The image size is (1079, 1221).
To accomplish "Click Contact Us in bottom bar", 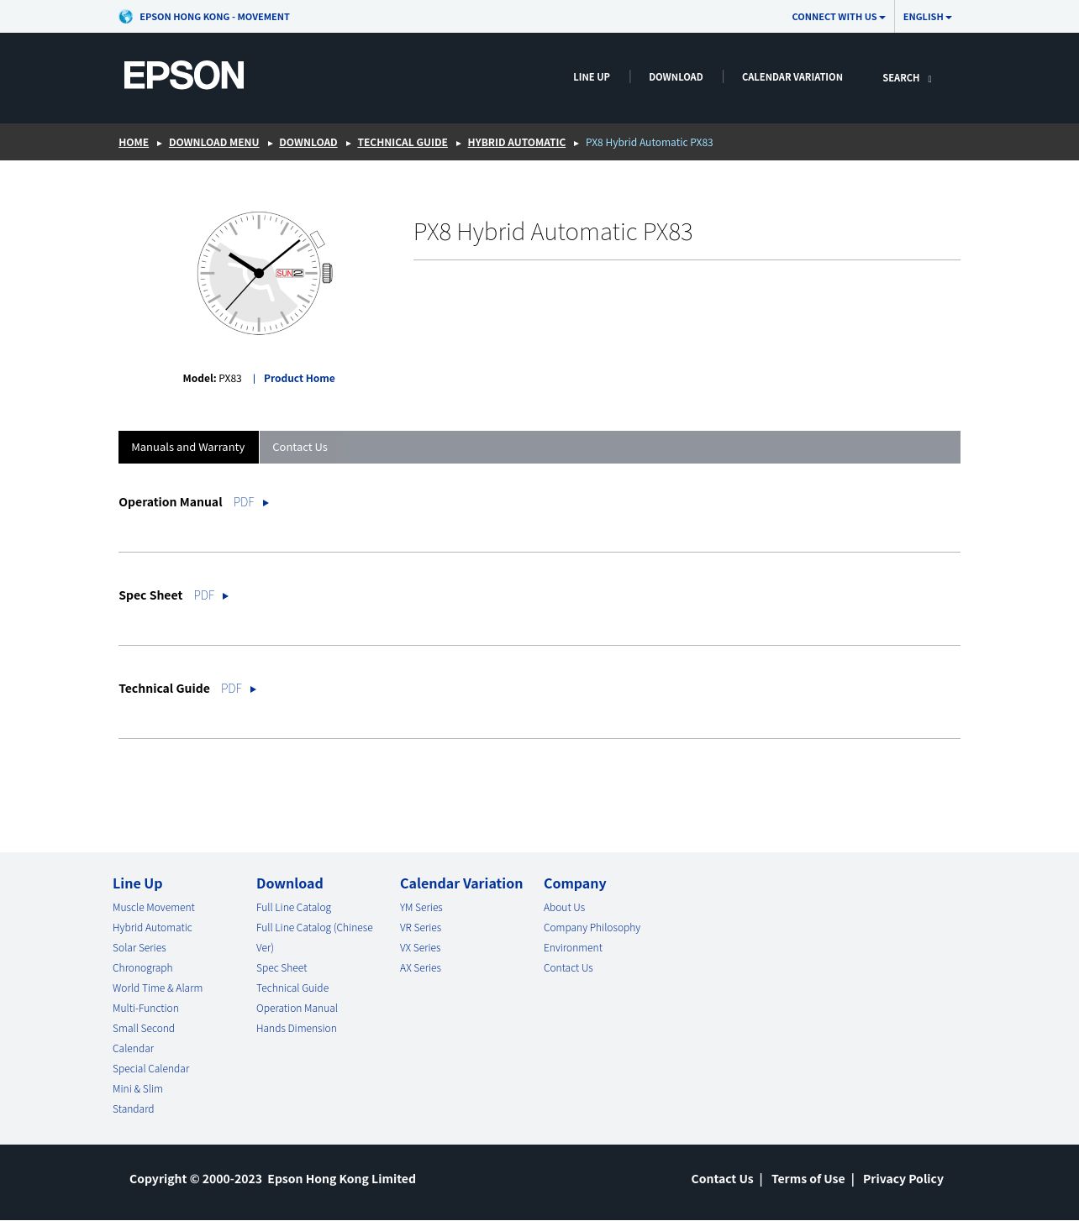I will click(722, 1179).
